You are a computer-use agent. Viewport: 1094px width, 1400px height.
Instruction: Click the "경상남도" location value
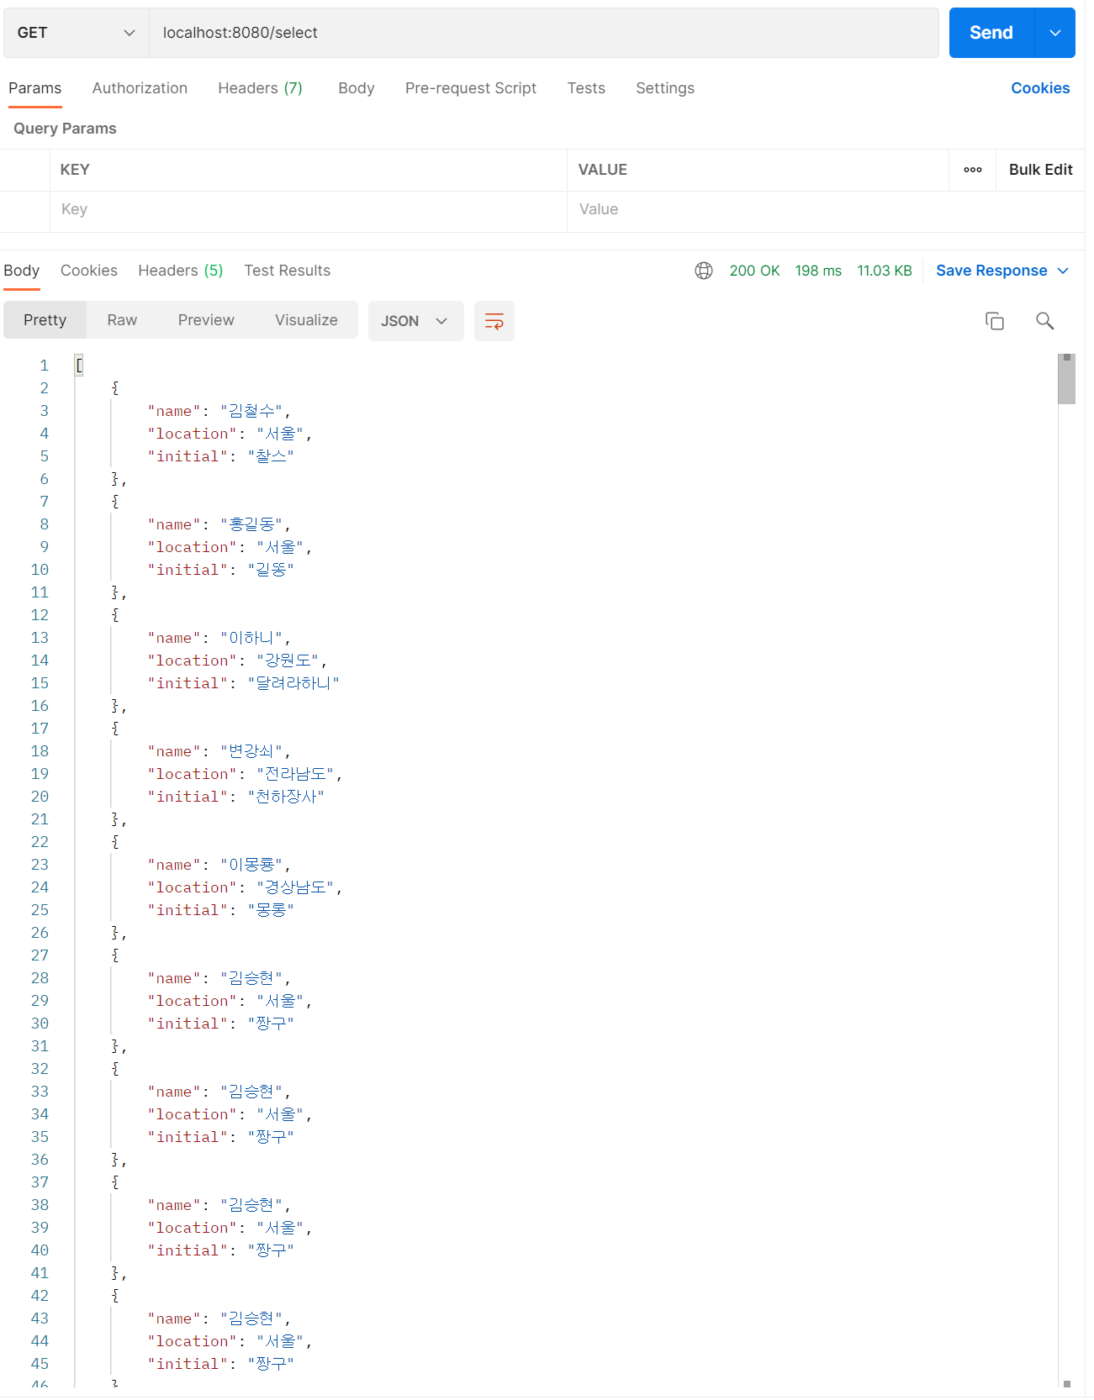(295, 887)
